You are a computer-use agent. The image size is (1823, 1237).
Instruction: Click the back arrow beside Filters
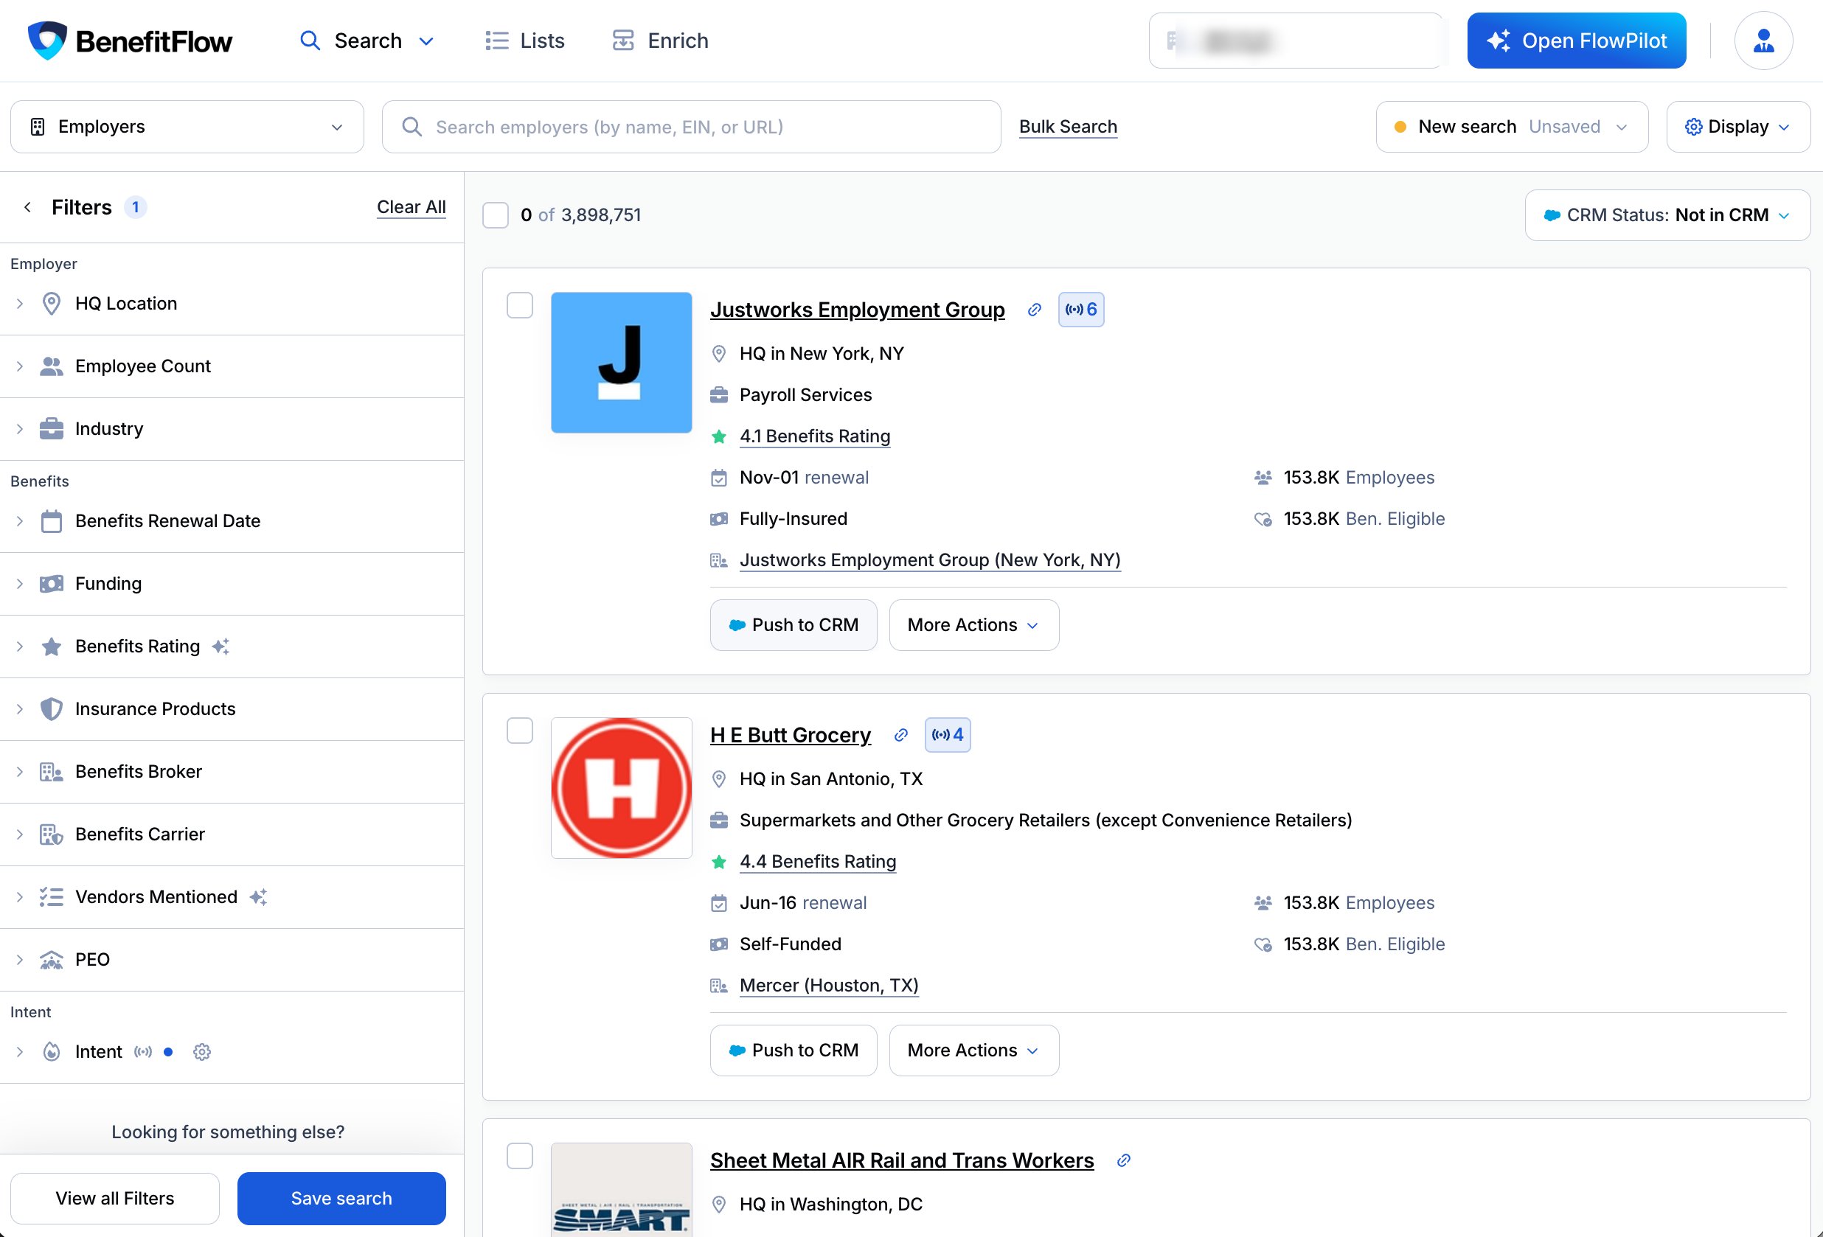pos(27,207)
